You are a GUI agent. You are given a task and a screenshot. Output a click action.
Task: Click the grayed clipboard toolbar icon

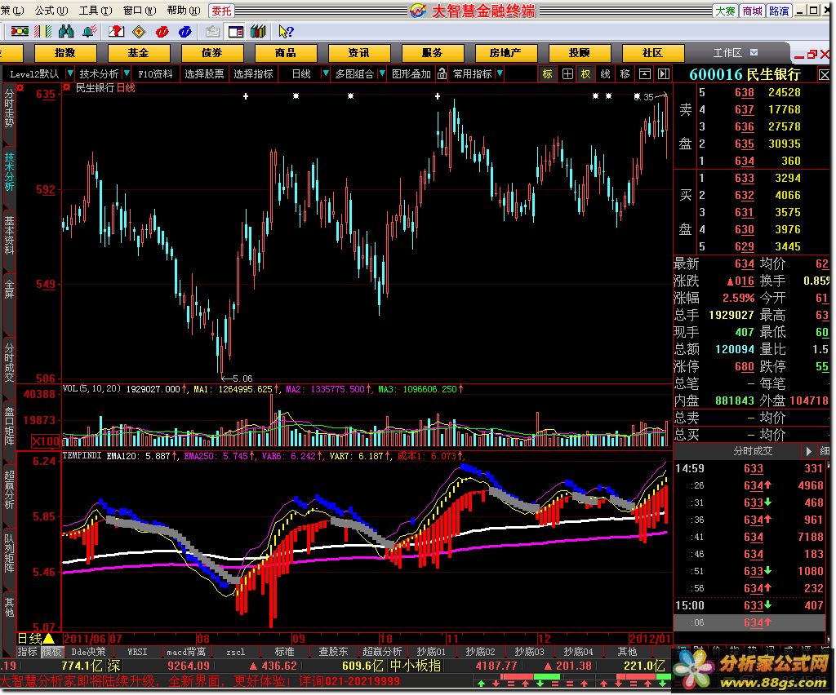coord(212,32)
